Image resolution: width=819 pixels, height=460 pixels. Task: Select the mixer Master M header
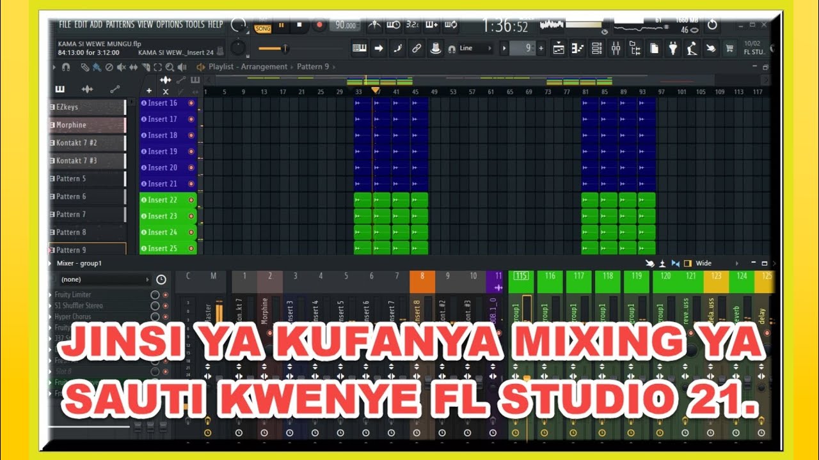coord(214,282)
